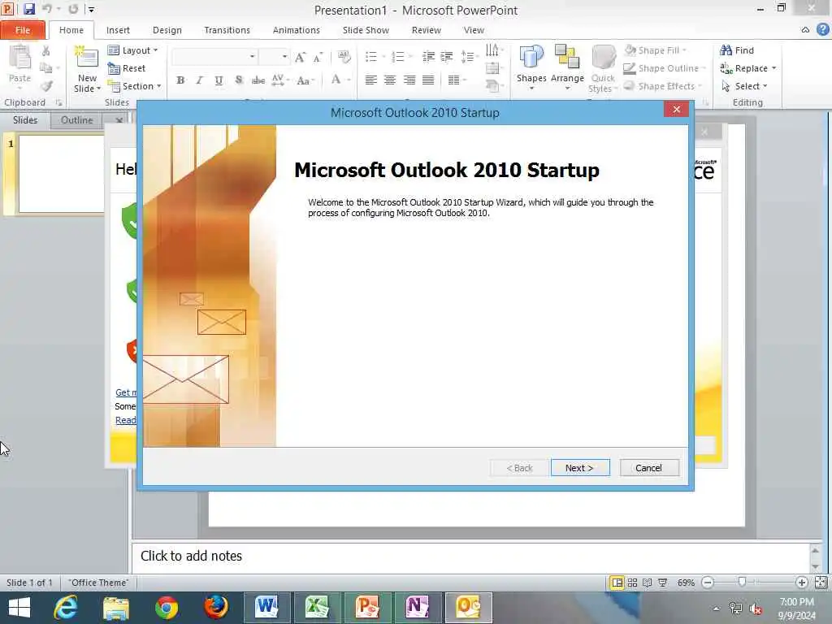Toggle Strikethrough formatting

[258, 80]
